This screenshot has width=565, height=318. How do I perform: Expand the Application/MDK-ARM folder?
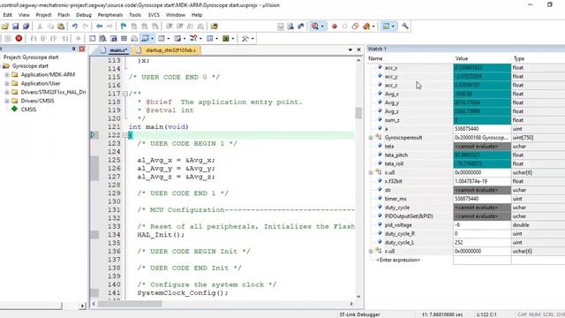coord(7,74)
